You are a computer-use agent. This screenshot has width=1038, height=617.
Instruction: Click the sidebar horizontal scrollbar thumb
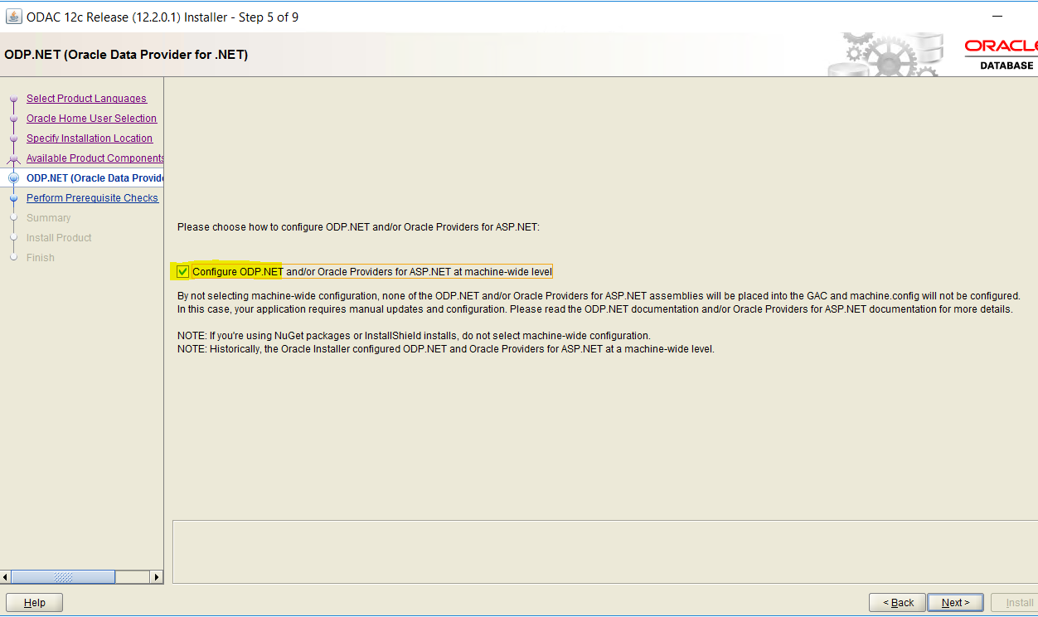click(64, 576)
